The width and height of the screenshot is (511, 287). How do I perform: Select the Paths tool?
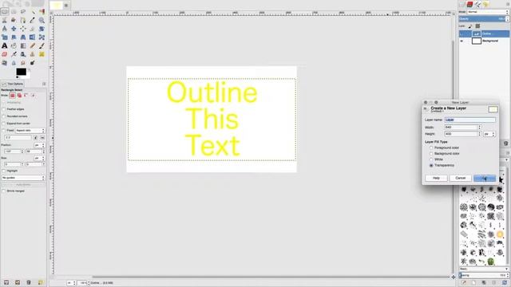coord(23,20)
